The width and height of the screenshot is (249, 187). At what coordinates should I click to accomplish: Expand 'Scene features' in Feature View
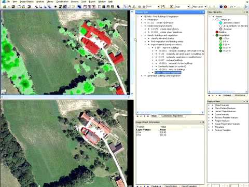coord(209,114)
